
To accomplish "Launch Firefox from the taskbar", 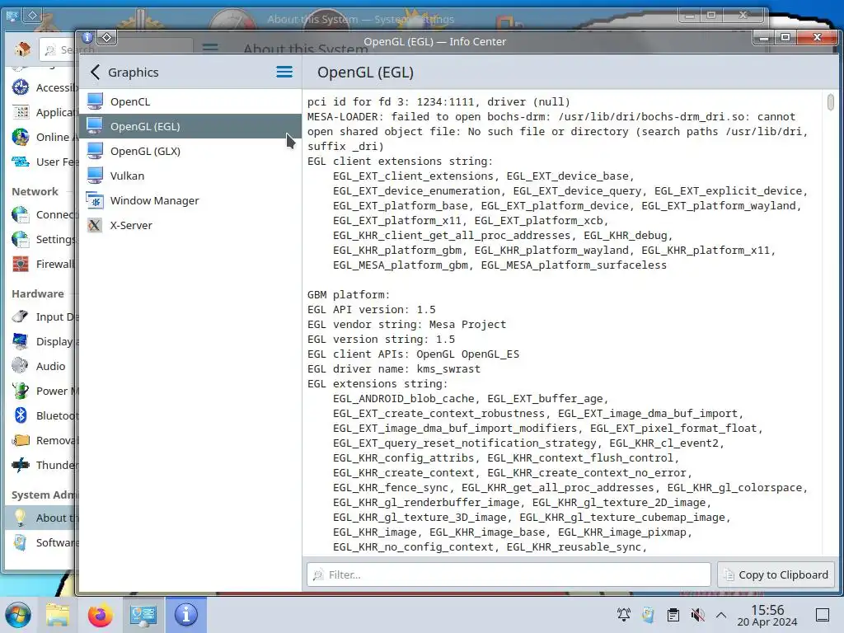I will [x=100, y=615].
